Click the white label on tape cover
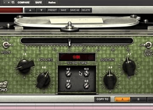Screen dimensions: 153x110 pyautogui.click(x=76, y=20)
